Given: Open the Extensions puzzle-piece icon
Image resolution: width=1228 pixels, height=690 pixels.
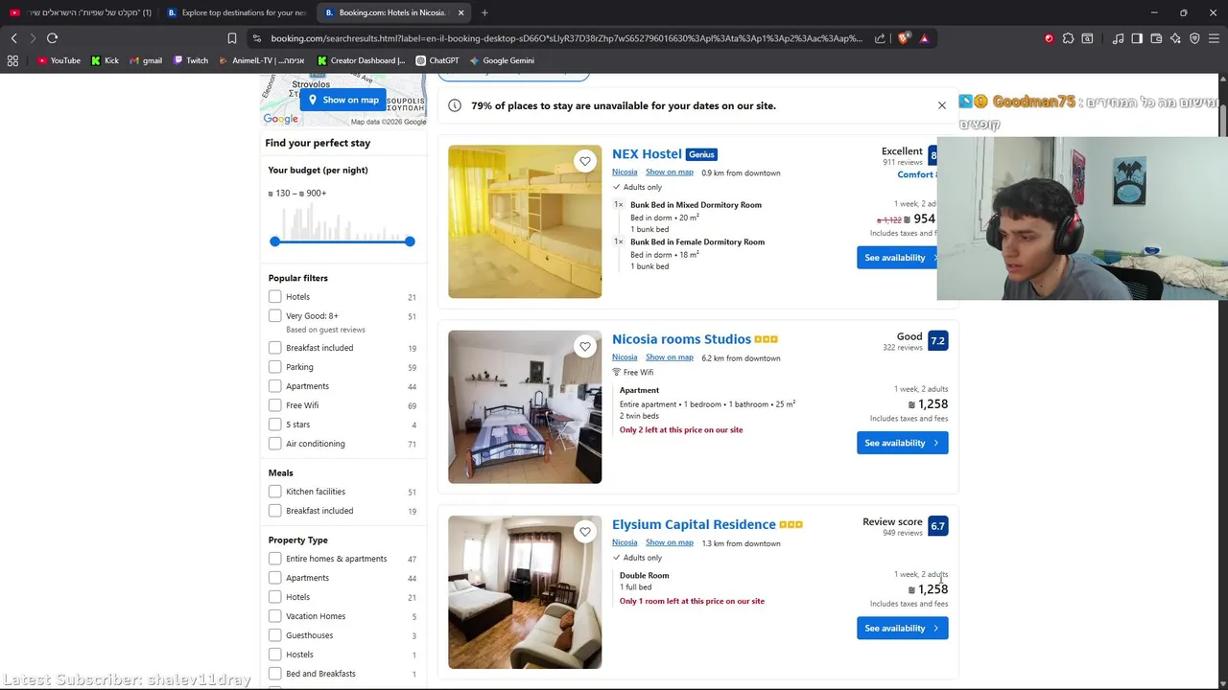Looking at the screenshot, I should click(x=1068, y=38).
